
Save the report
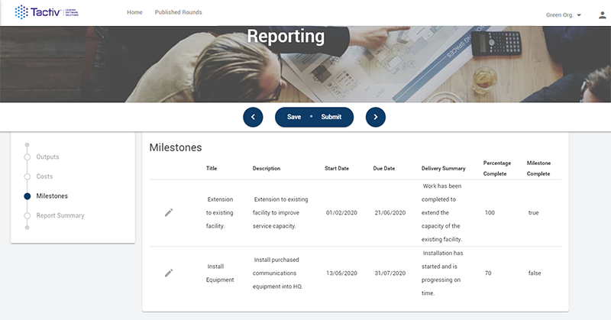(294, 117)
